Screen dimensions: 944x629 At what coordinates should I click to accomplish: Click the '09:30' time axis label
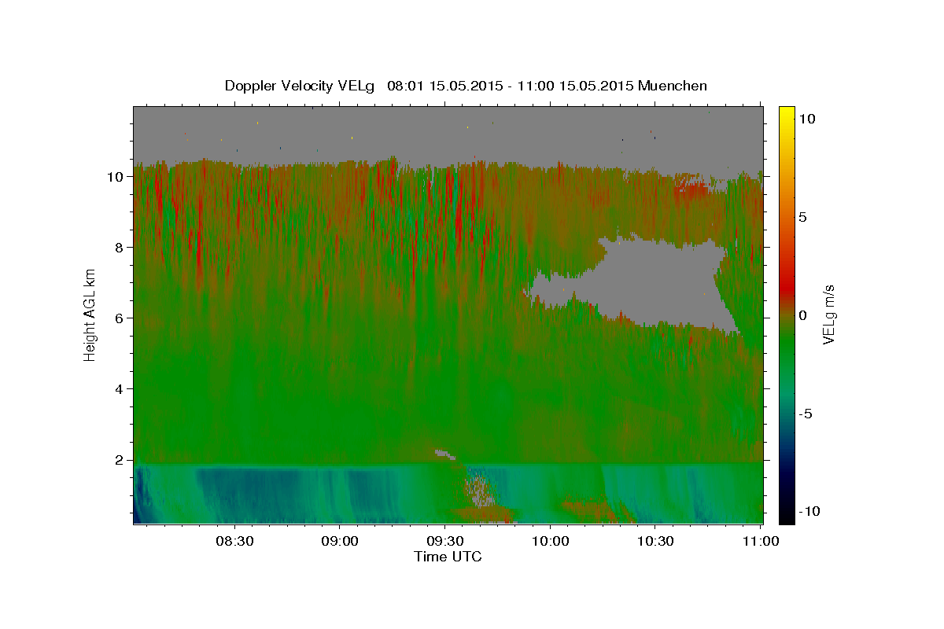click(x=444, y=542)
